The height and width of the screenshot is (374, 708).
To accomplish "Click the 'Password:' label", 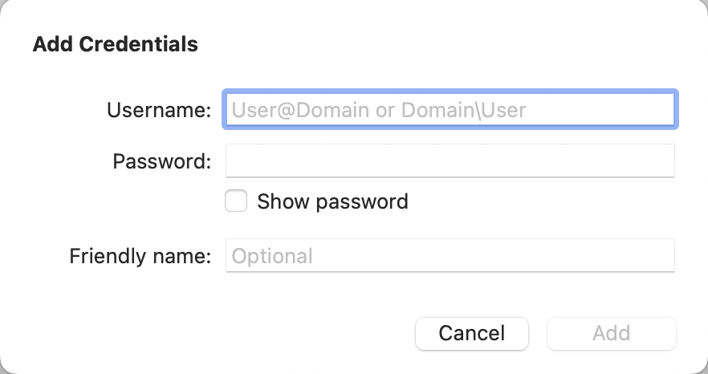I will tap(162, 161).
